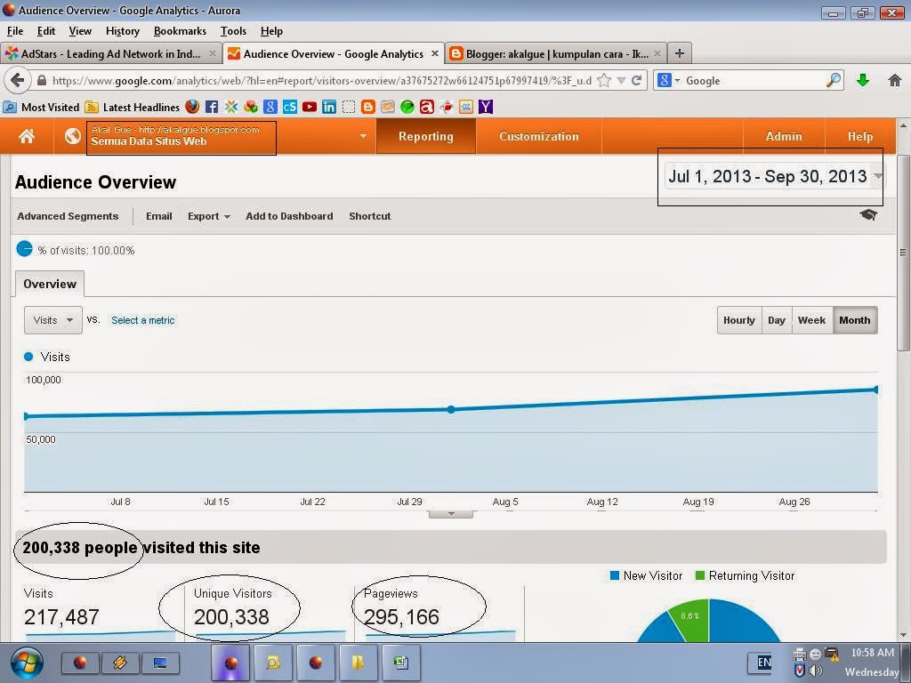
Task: Click the globe icon beside the account name
Action: click(73, 136)
